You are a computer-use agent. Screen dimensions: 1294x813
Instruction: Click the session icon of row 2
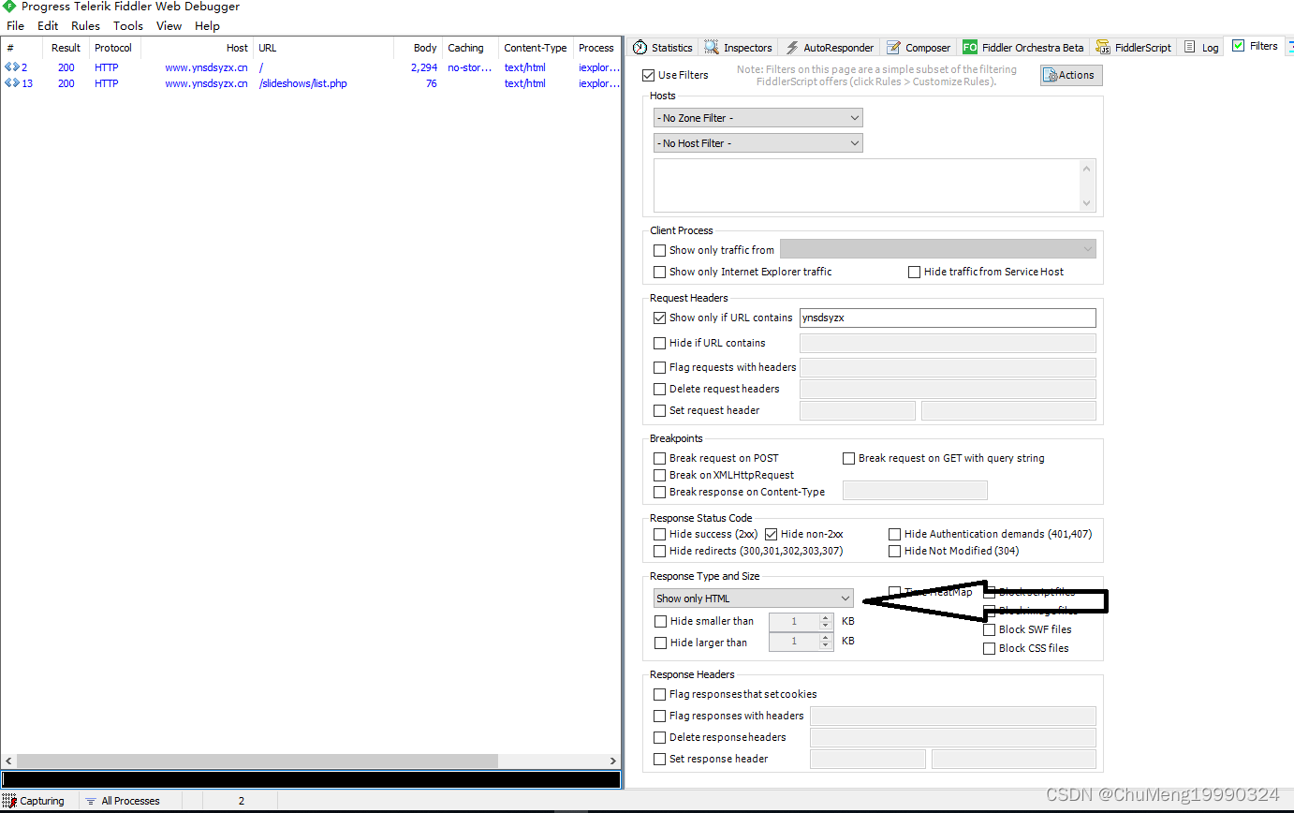click(11, 67)
